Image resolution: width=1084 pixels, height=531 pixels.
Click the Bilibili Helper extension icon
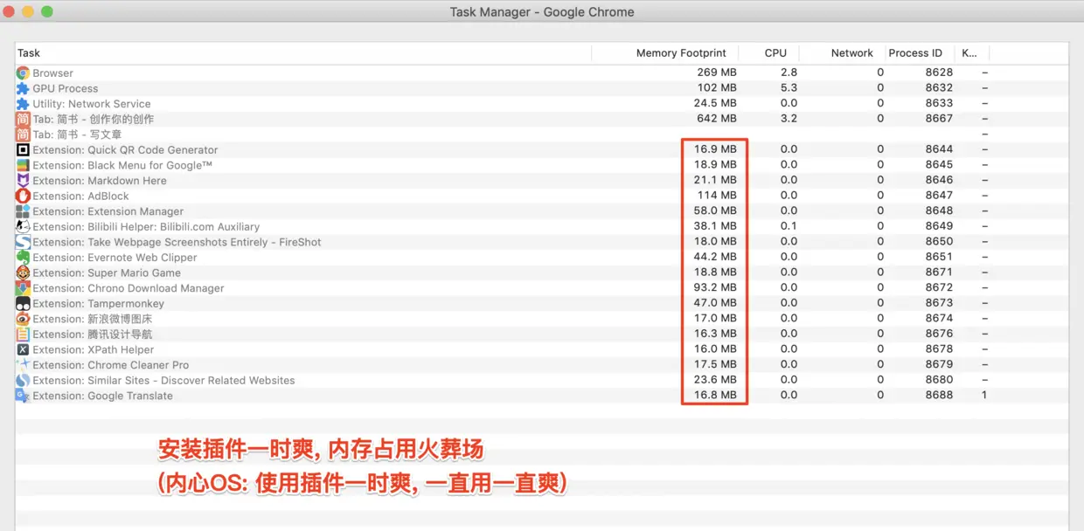click(23, 226)
